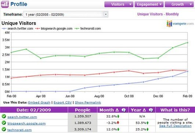This screenshot has height=133, width=195.
Task: Click the 12.0% month change value
Action: [111, 129]
